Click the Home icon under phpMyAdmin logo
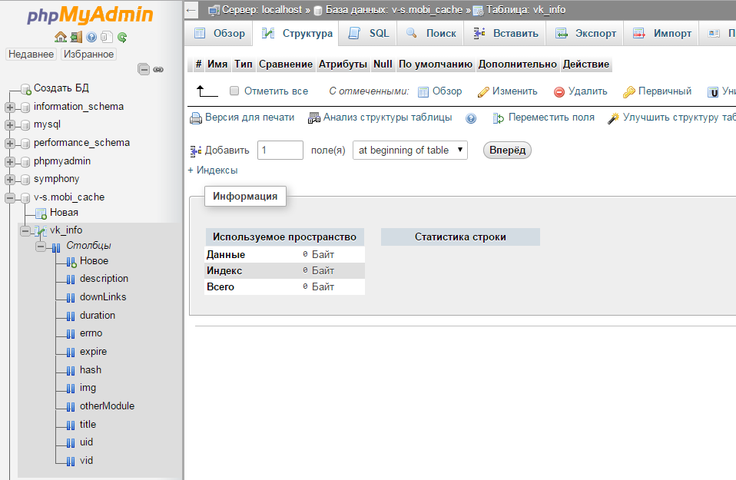The width and height of the screenshot is (736, 480). [61, 37]
